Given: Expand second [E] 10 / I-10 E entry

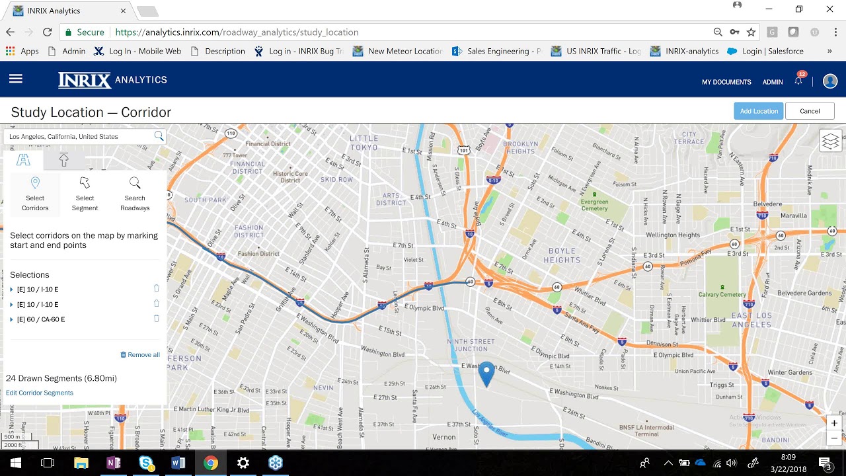Looking at the screenshot, I should click(12, 305).
